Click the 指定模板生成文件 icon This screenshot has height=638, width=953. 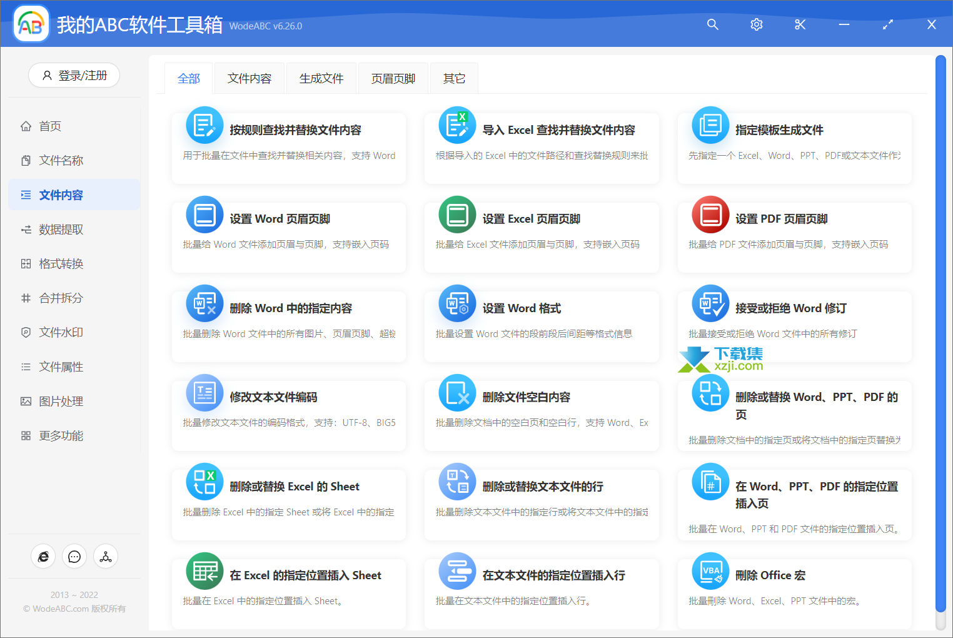point(710,125)
